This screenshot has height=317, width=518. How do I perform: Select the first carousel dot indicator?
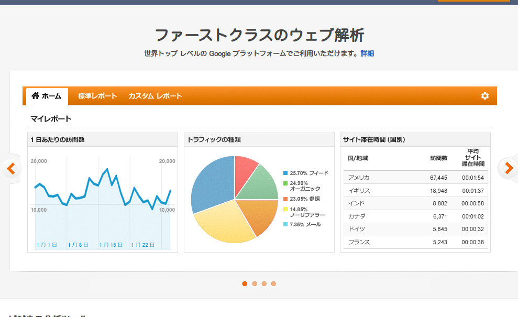click(x=245, y=283)
